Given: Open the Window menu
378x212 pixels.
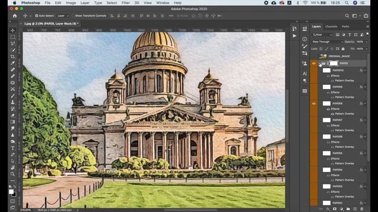Looking at the screenshot, I should [163, 3].
